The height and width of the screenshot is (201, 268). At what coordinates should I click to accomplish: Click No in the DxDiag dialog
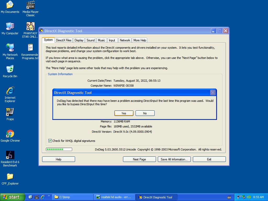coord(145,113)
